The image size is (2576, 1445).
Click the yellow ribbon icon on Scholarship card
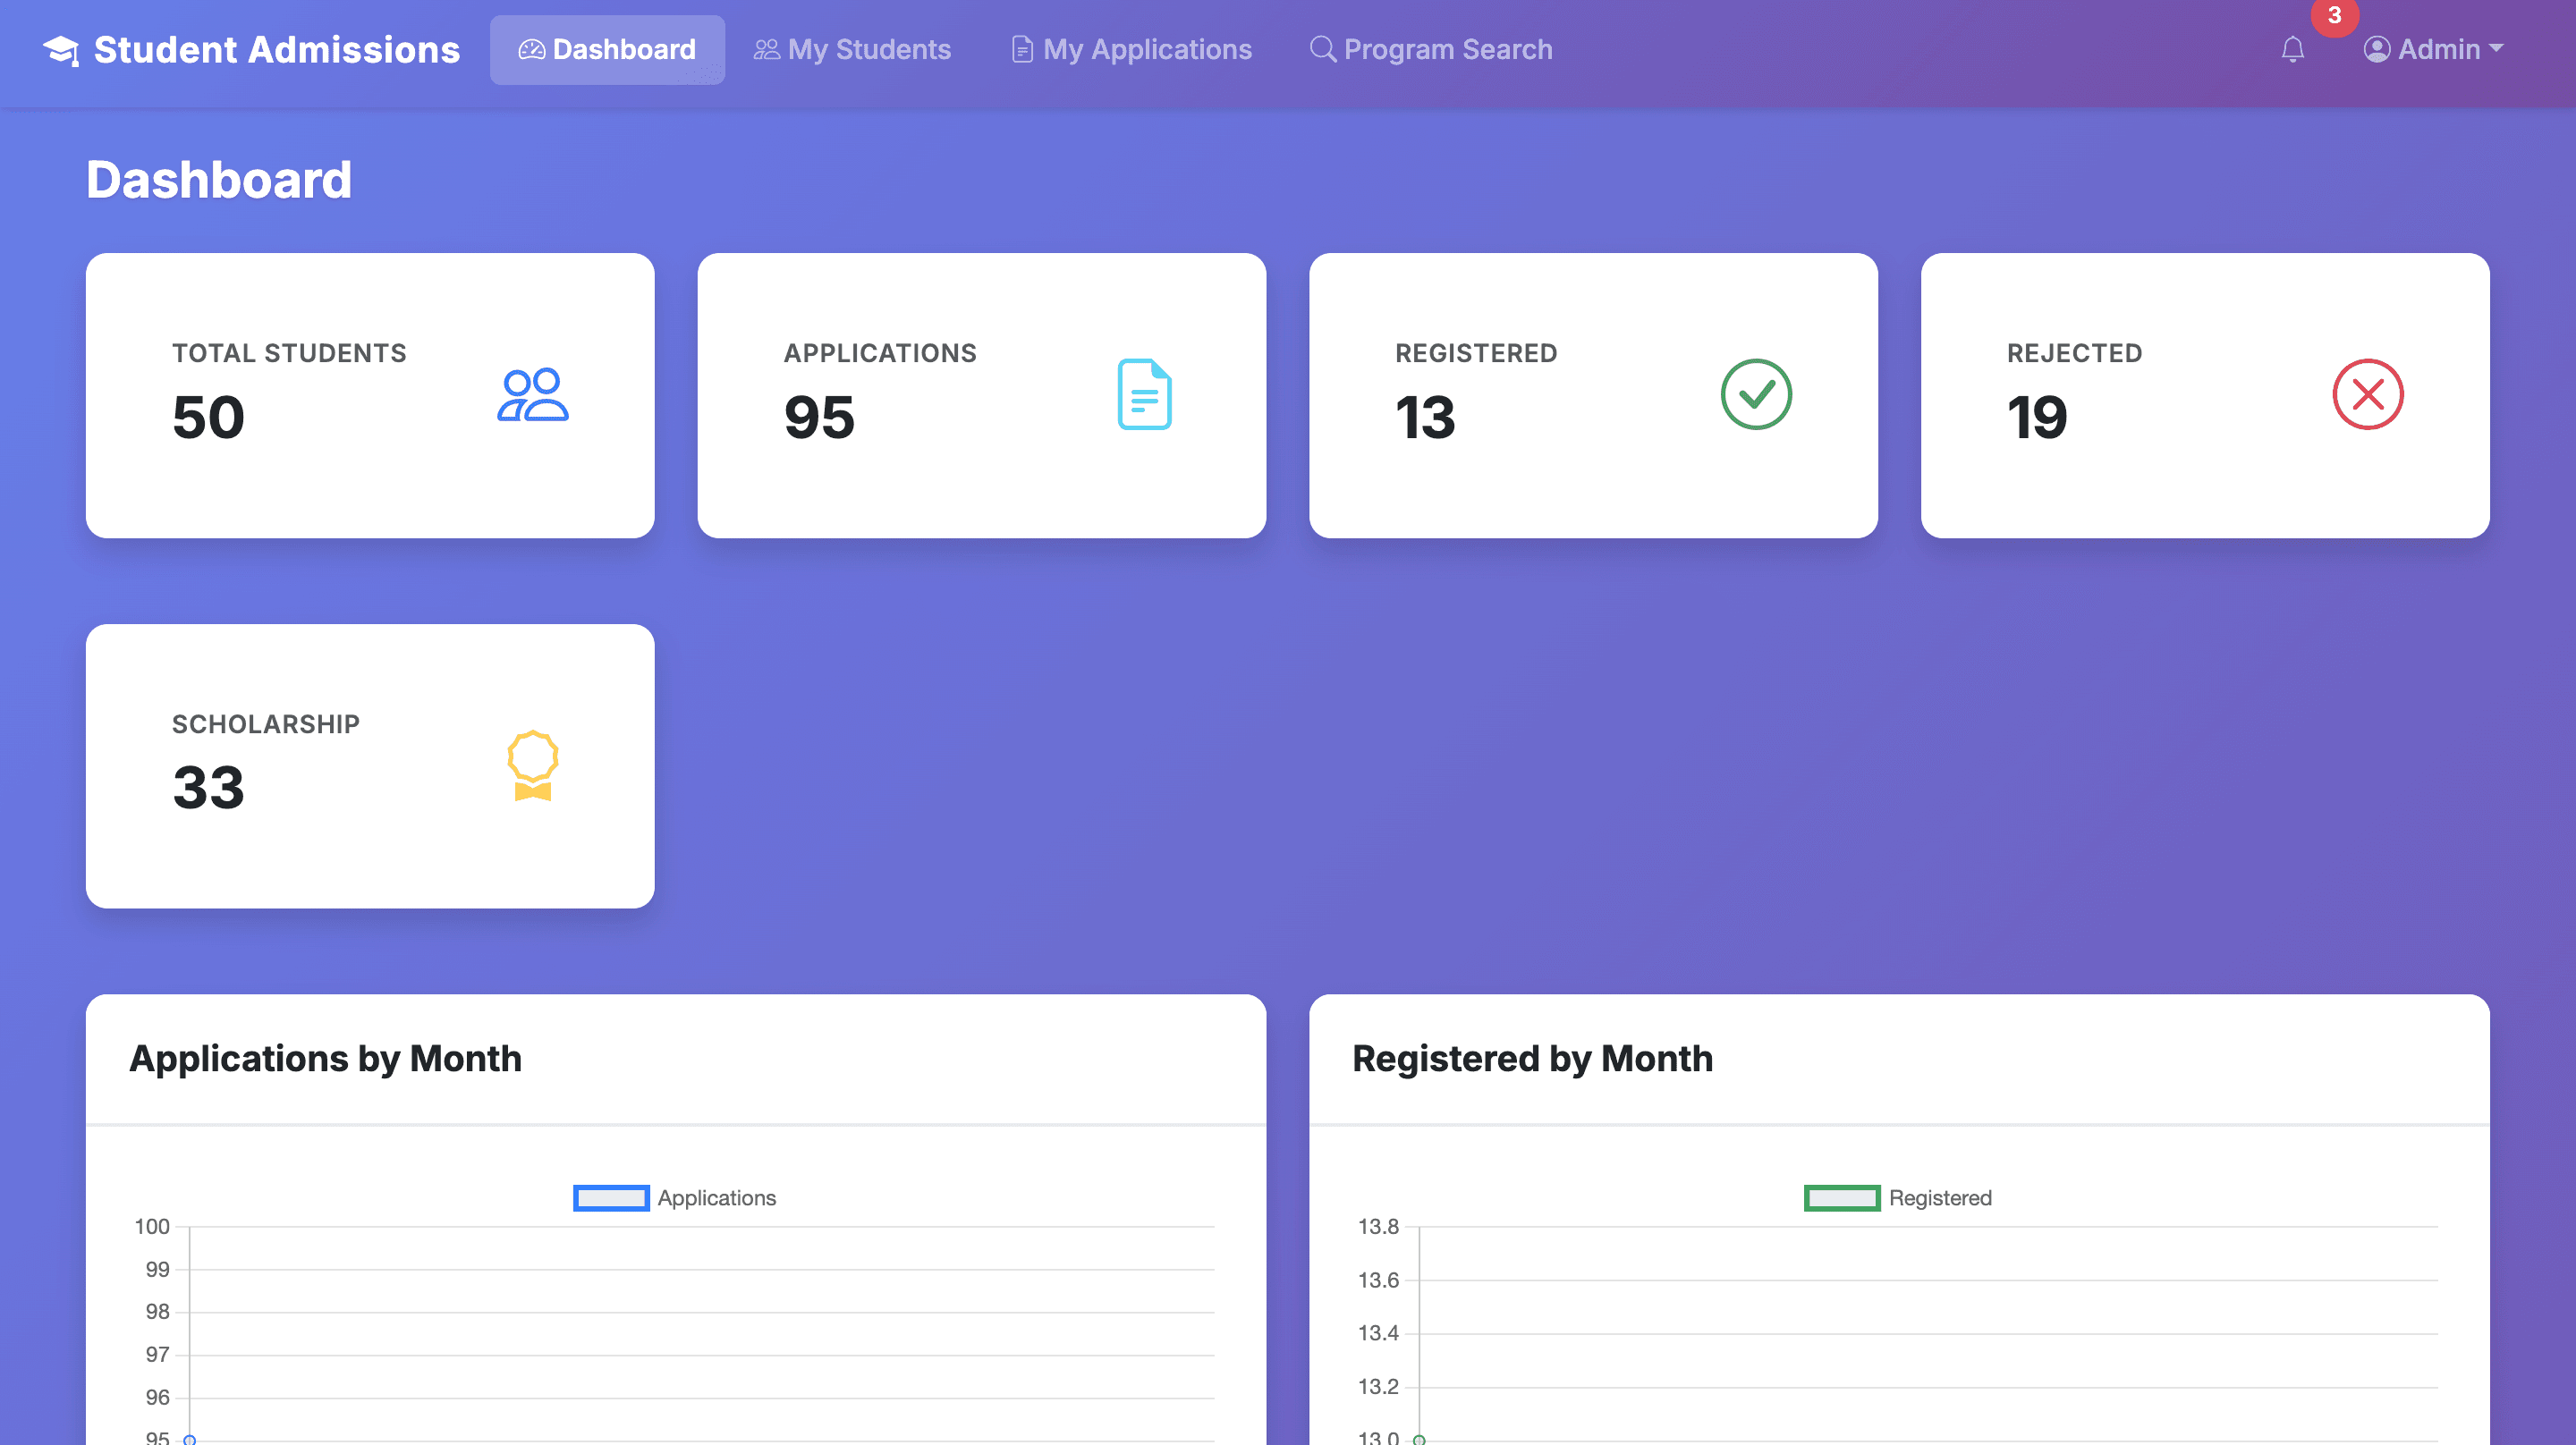[533, 767]
